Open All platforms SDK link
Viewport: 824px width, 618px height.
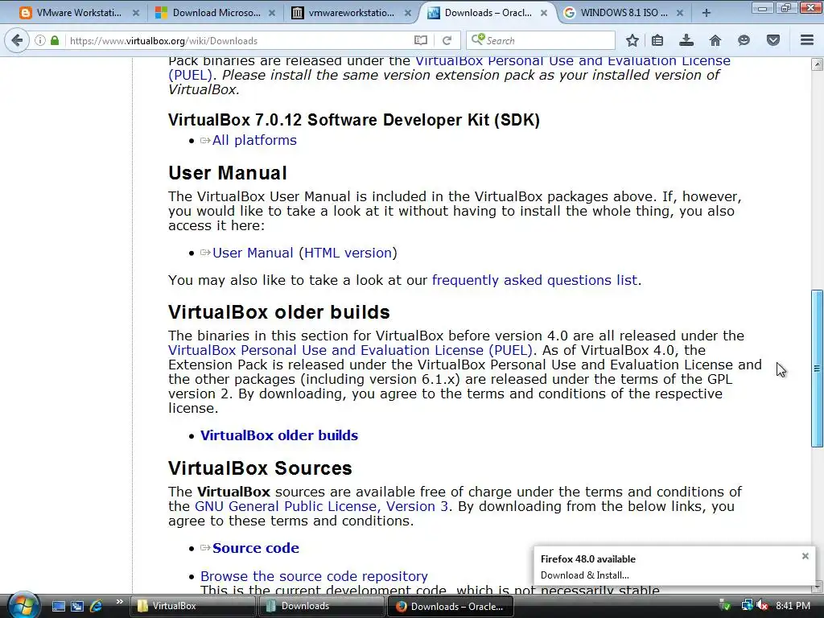click(254, 140)
